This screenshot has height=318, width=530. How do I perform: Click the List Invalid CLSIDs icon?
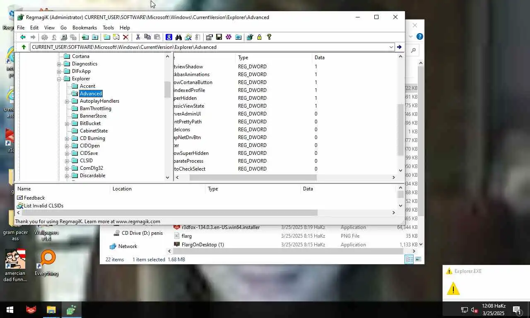point(20,206)
